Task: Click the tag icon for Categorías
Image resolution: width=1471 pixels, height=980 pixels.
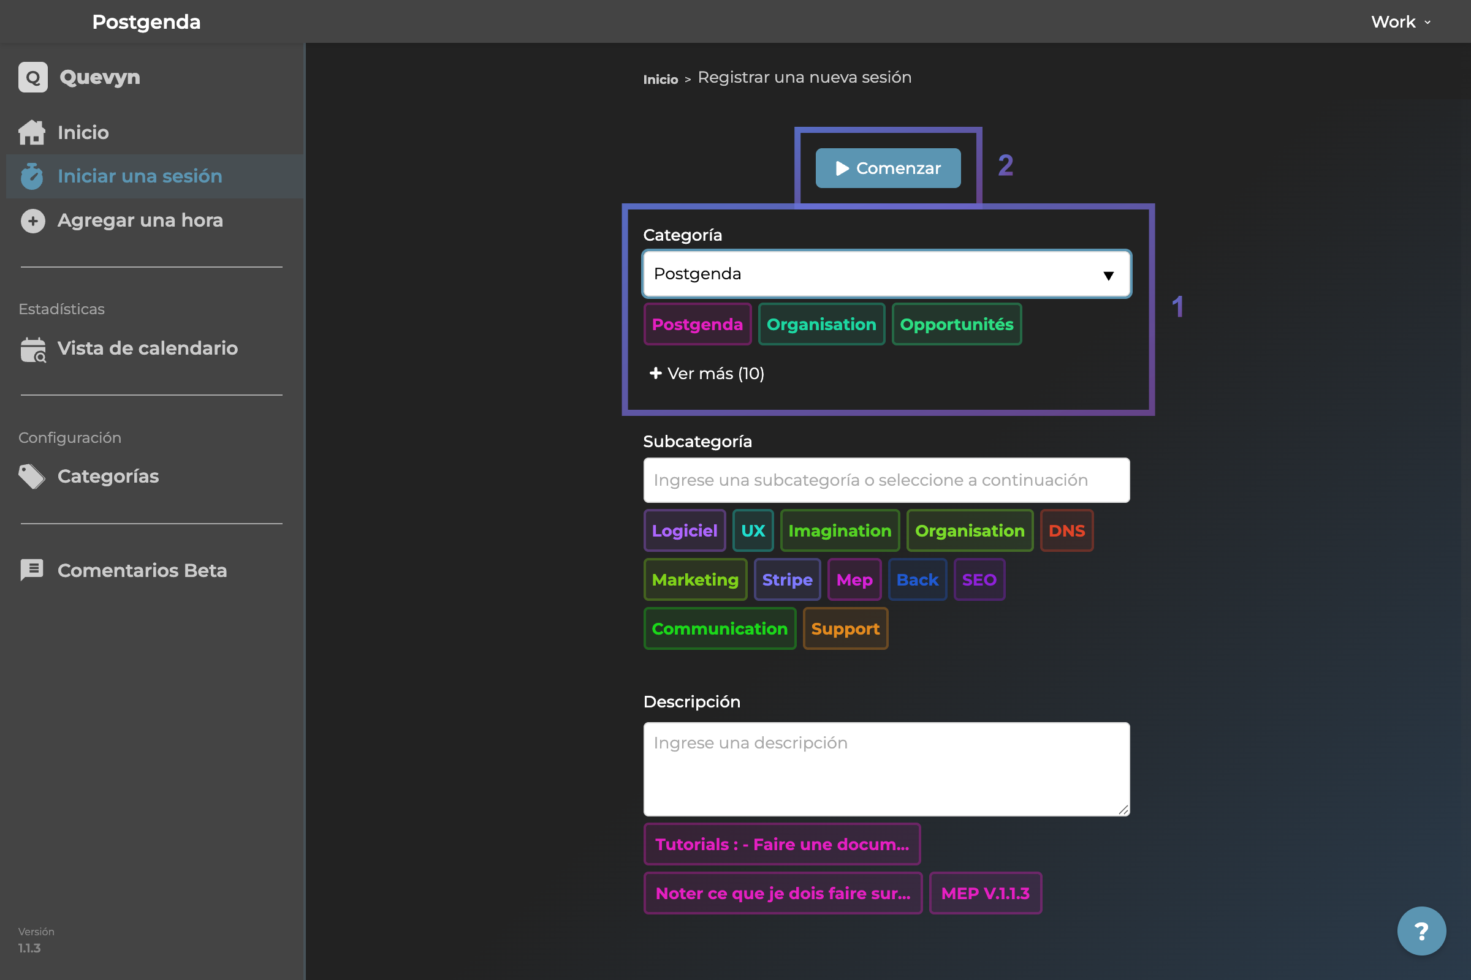Action: tap(32, 477)
